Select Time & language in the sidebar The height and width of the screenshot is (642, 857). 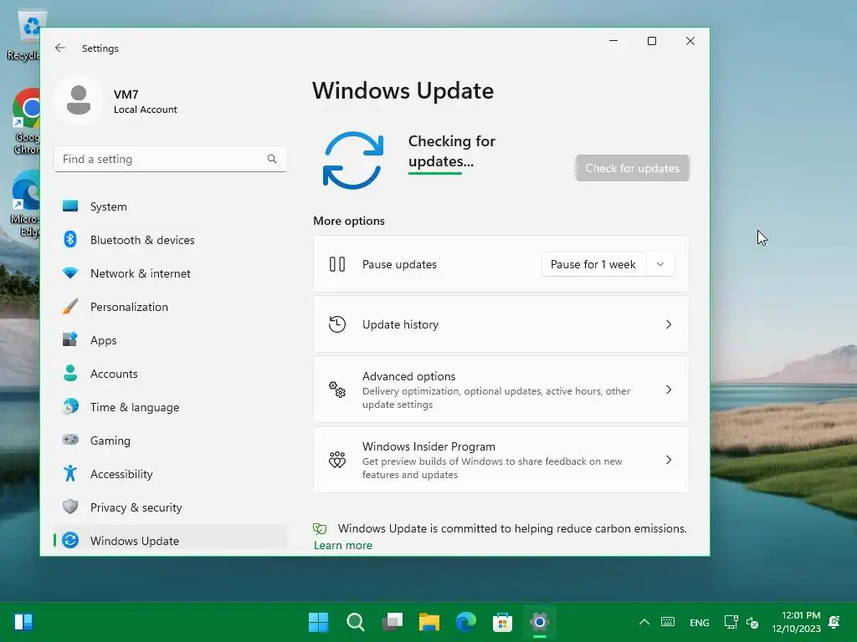click(x=170, y=407)
